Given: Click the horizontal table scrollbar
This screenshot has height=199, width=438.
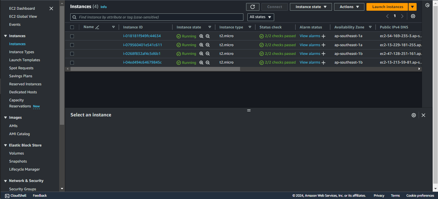Looking at the screenshot, I should (155, 69).
